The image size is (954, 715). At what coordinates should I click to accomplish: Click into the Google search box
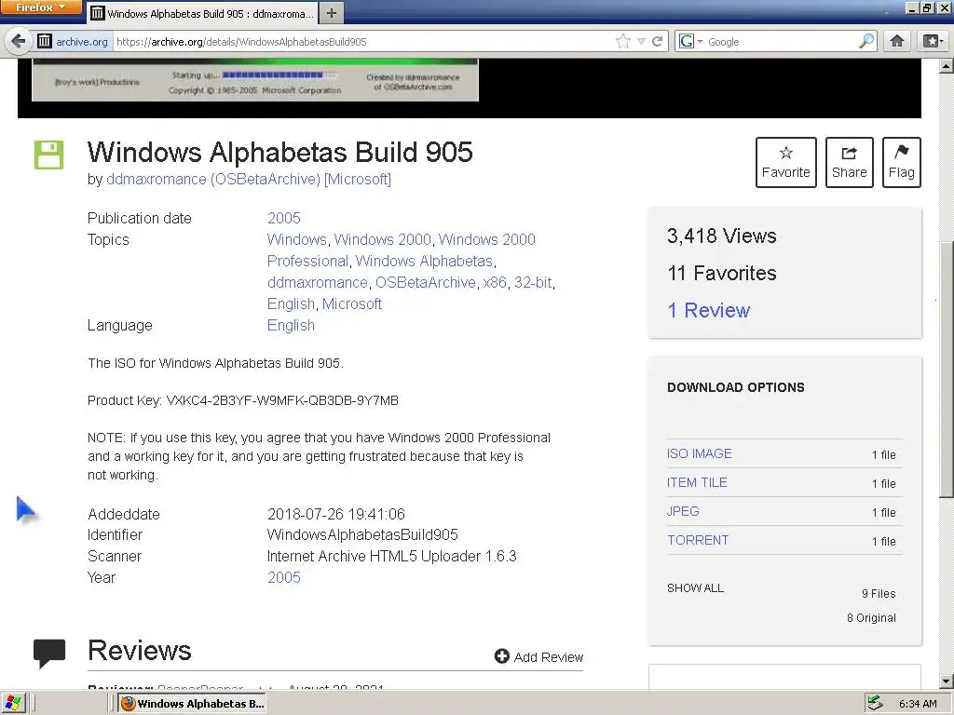(782, 41)
